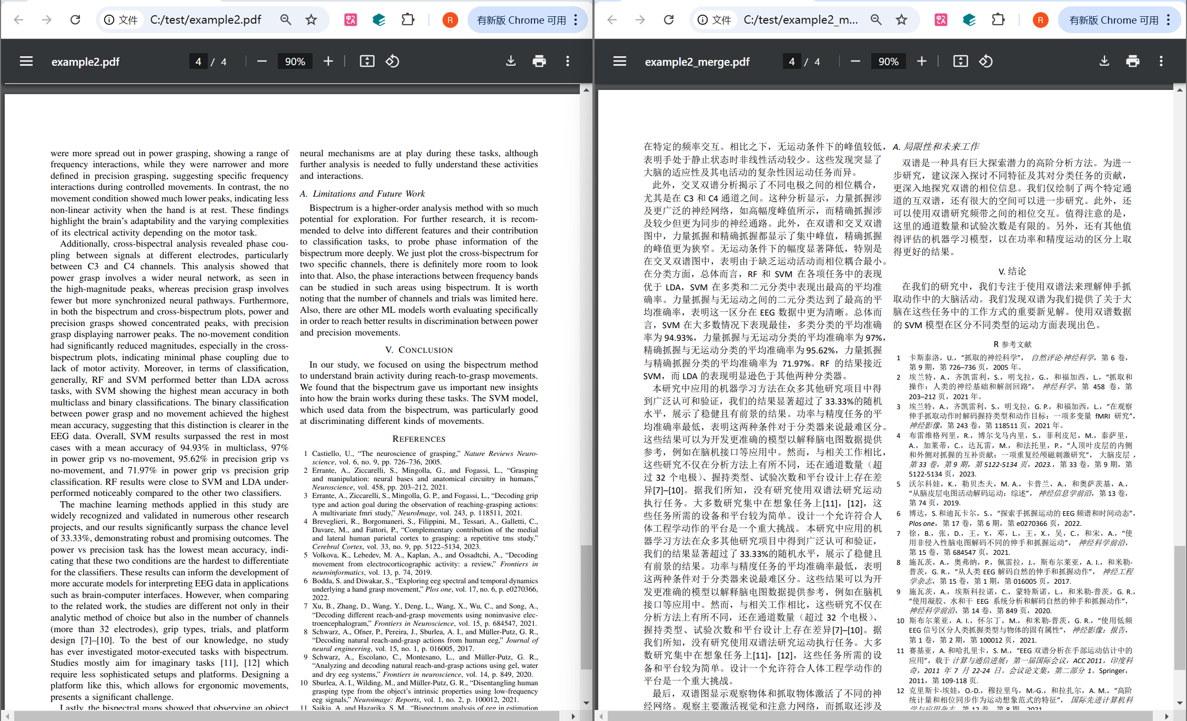Open left Chrome three-dot menu next to update notice
1187x721 pixels.
coord(576,20)
